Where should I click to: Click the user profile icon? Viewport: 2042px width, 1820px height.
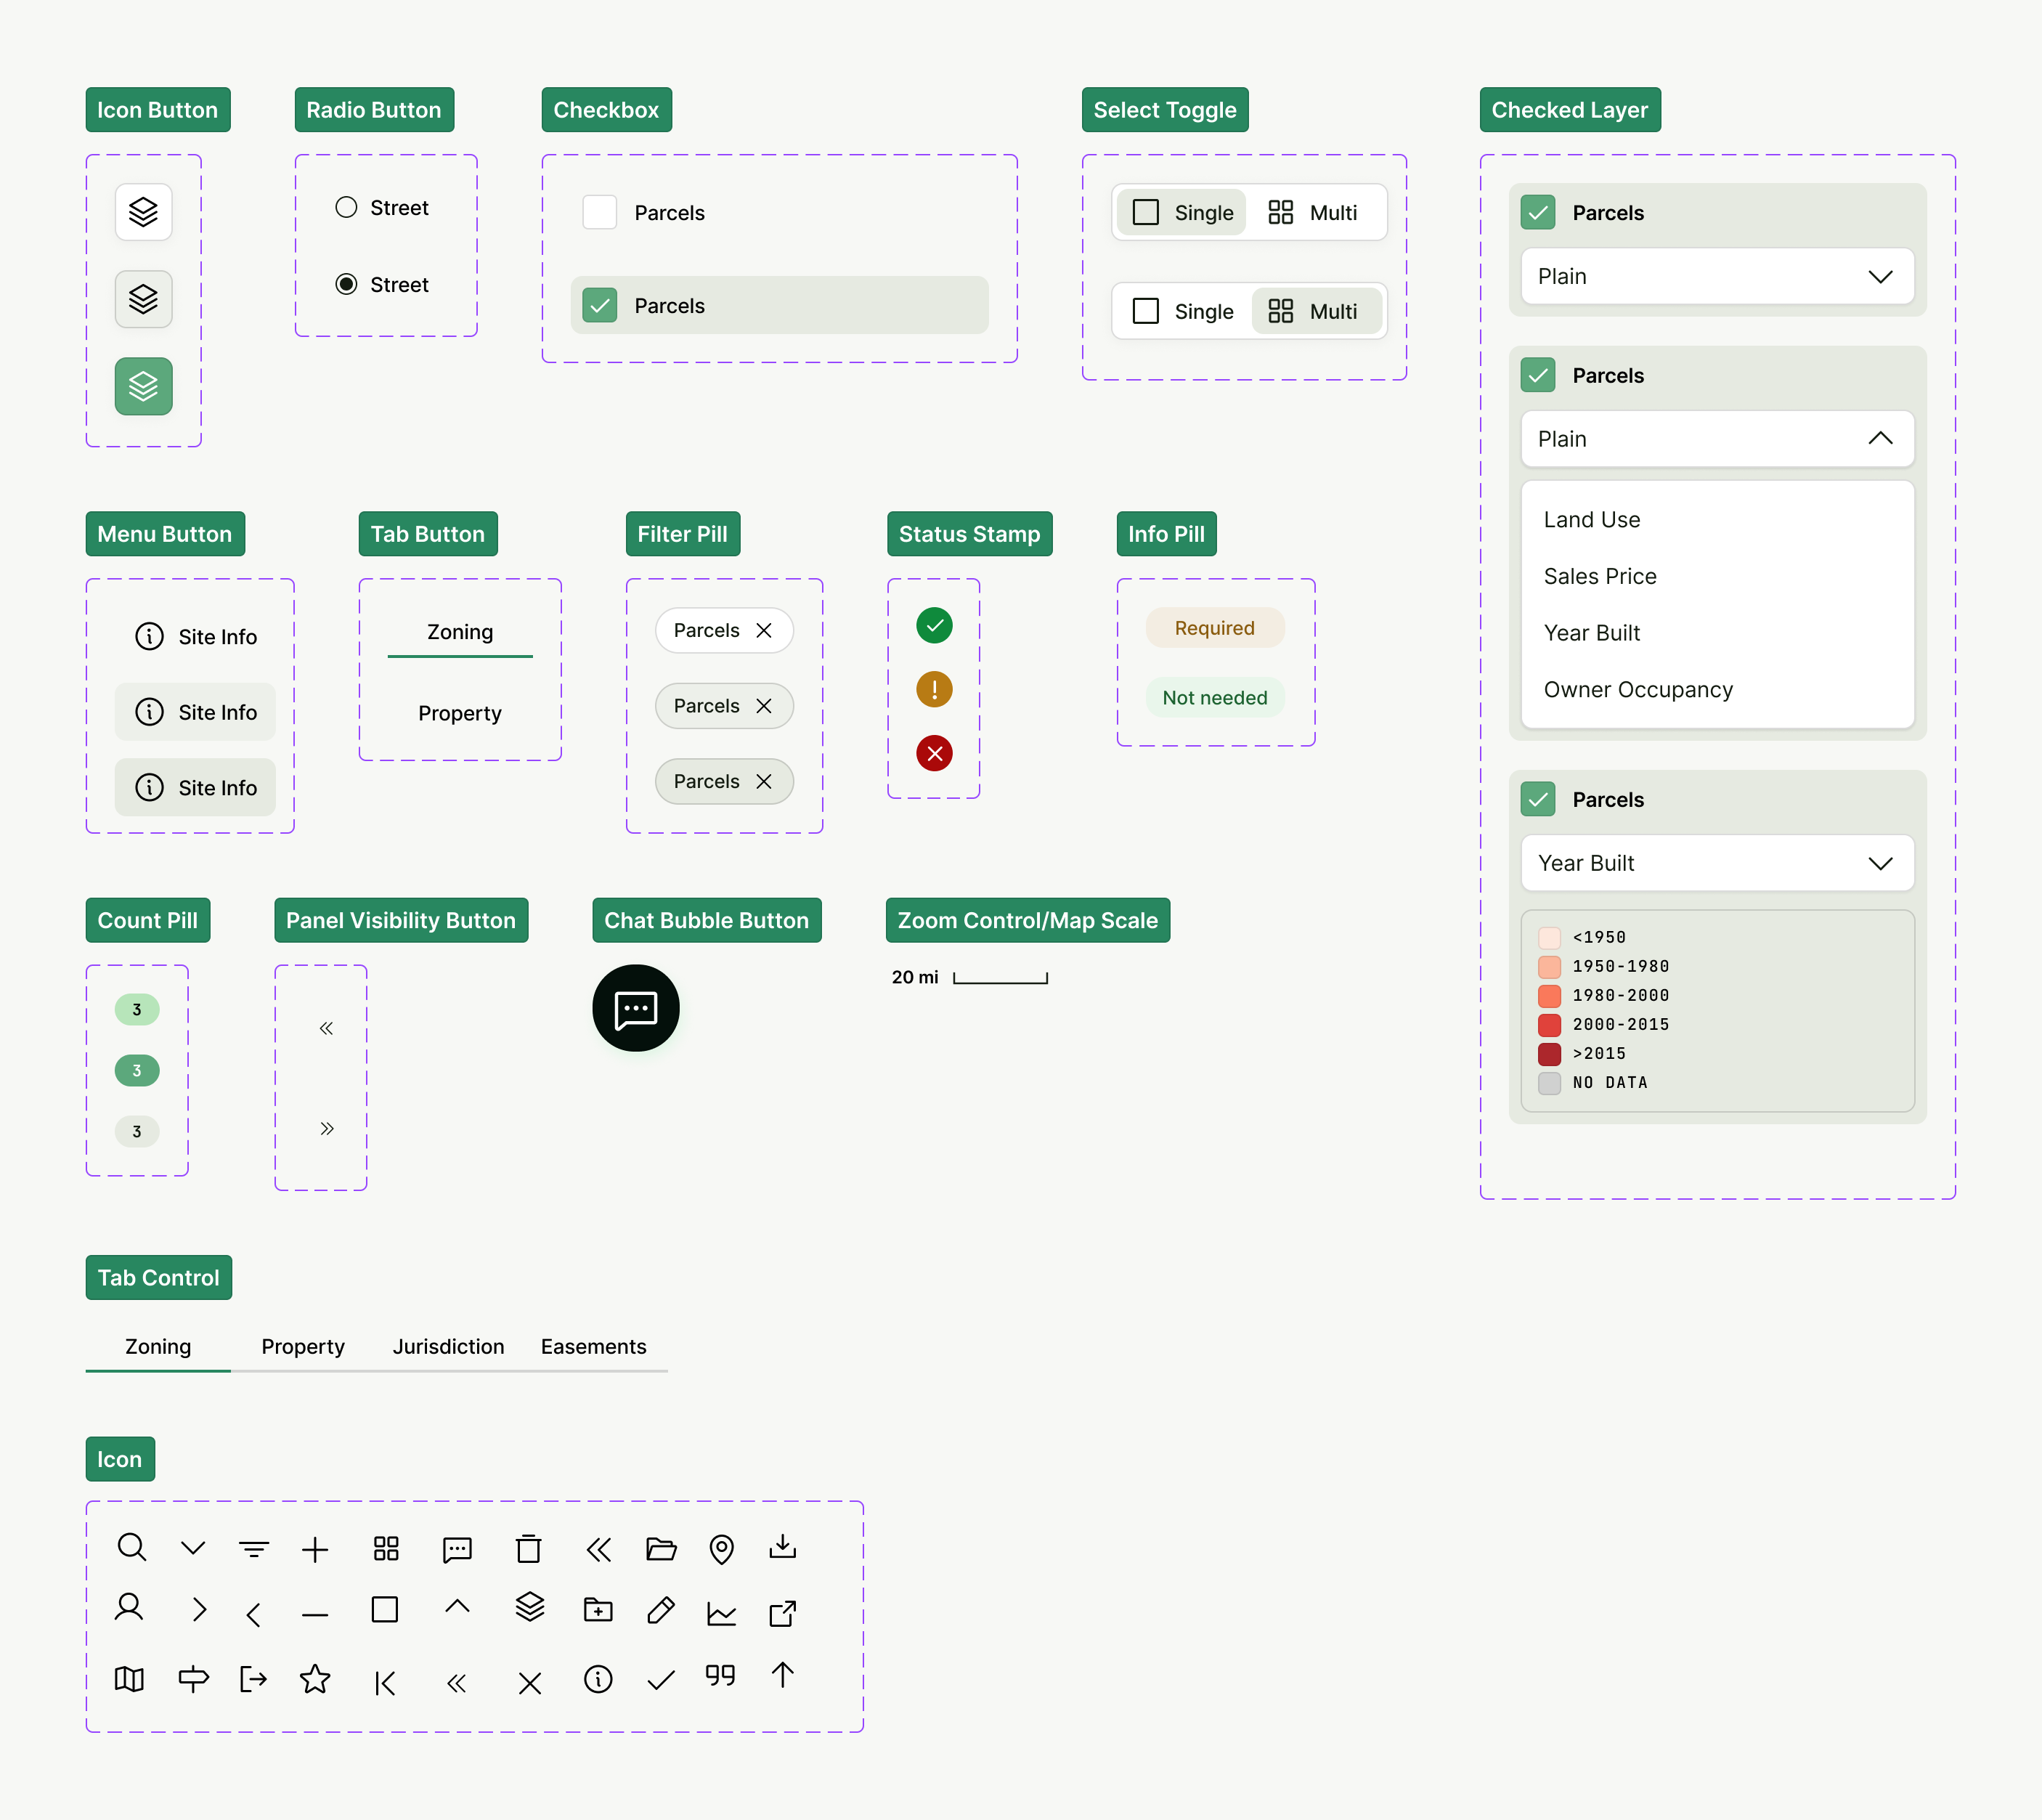click(129, 1608)
